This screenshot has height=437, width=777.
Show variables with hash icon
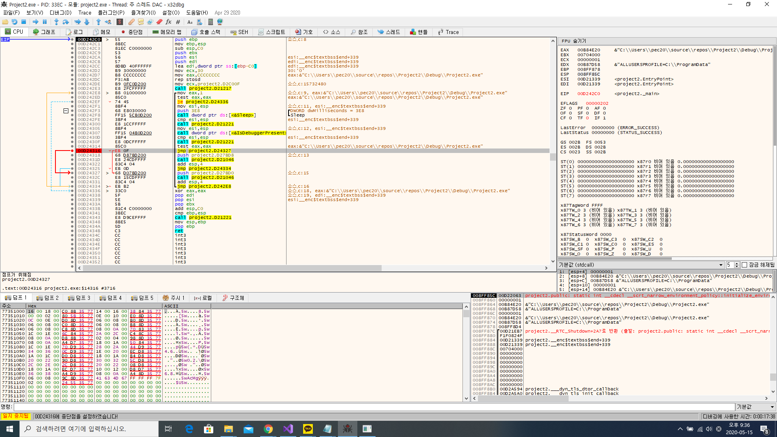click(178, 22)
